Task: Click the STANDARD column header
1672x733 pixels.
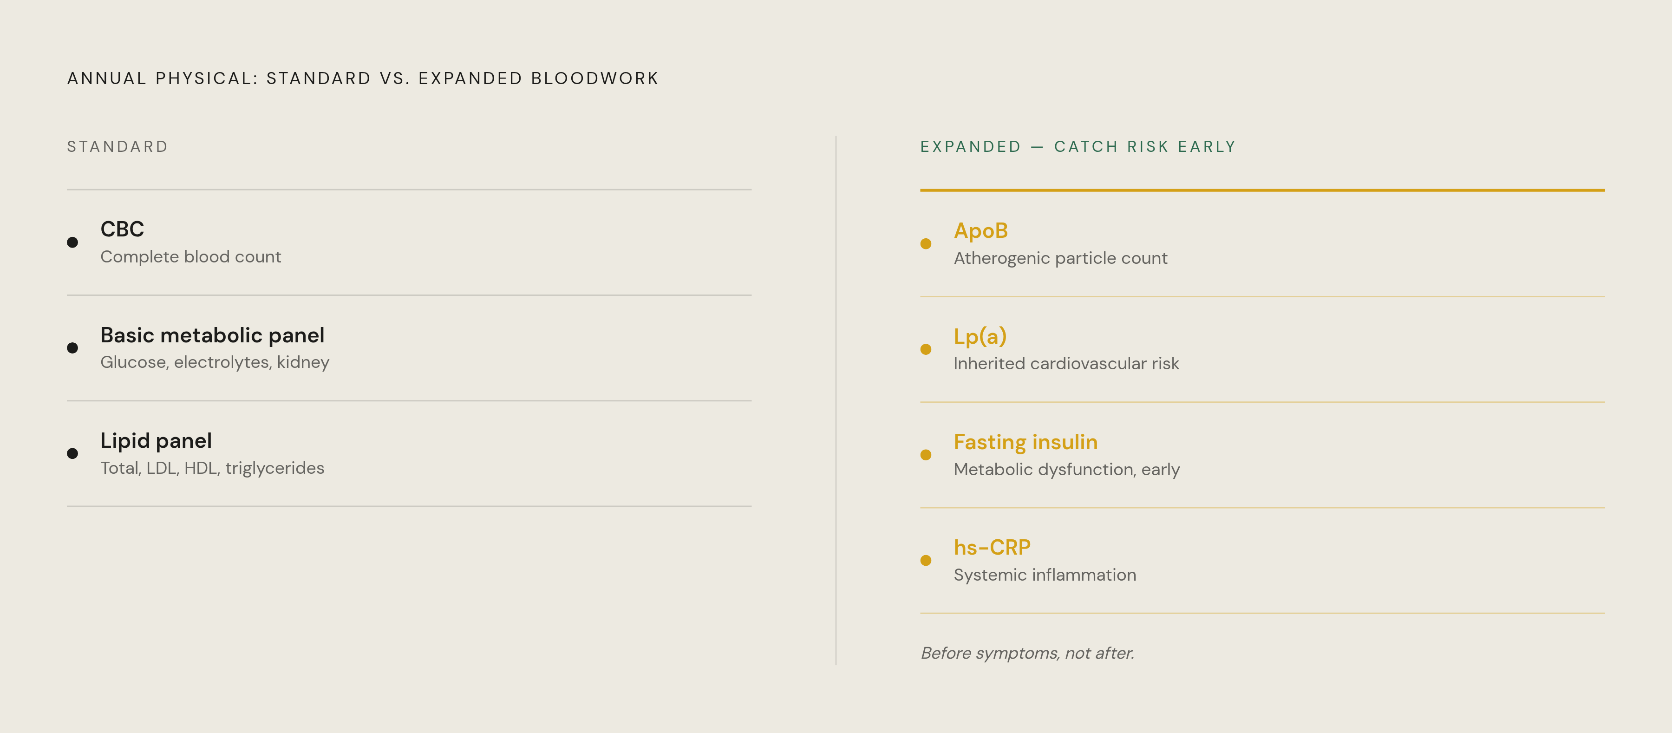Action: pos(118,147)
